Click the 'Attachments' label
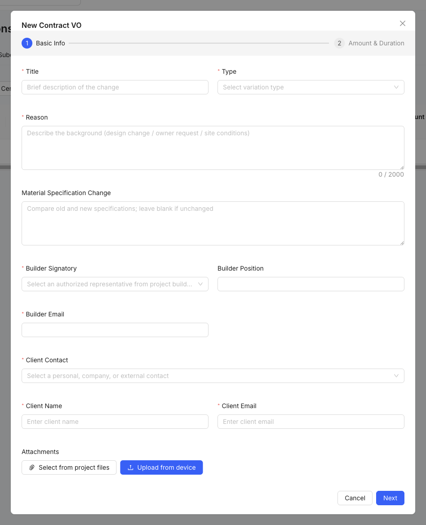 pos(40,452)
